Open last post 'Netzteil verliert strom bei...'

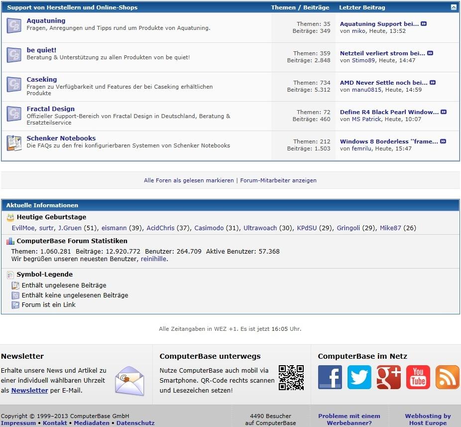point(382,53)
